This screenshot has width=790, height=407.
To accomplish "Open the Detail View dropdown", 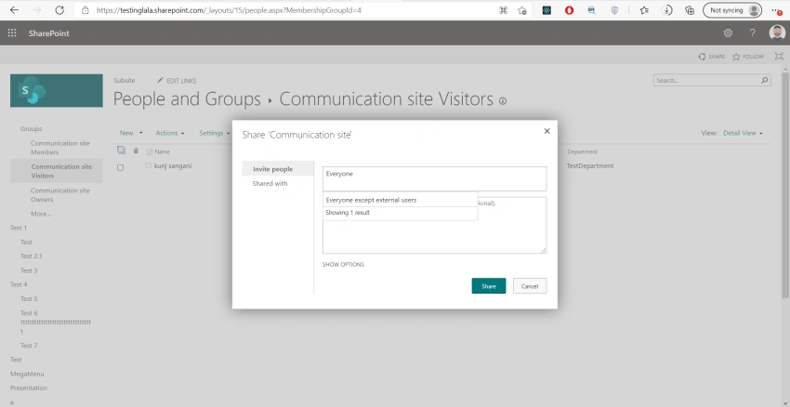I will click(743, 133).
